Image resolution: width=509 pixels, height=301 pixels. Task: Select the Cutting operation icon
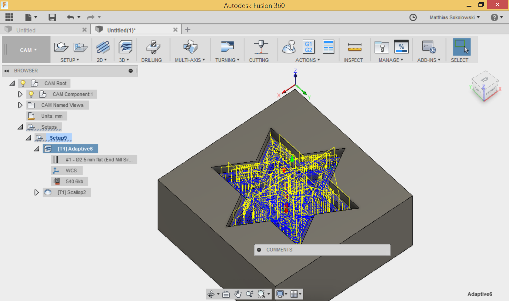(261, 47)
